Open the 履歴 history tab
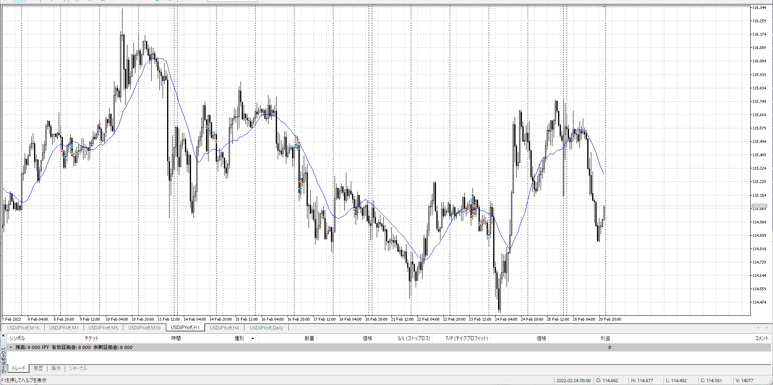 tap(38, 368)
